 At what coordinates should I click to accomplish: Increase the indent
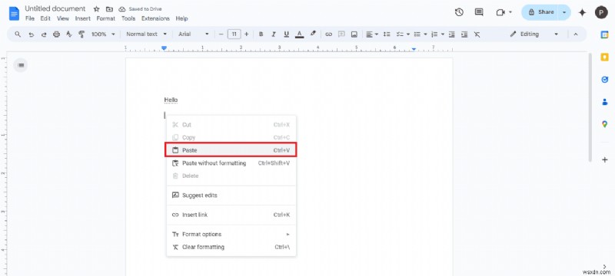[x=464, y=34]
